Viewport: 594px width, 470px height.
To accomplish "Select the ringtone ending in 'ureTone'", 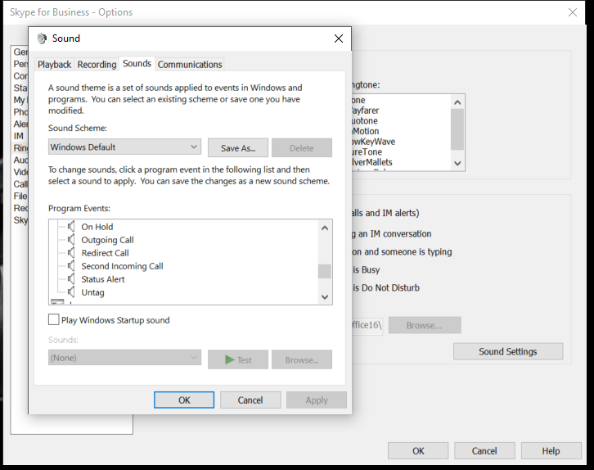I will 367,151.
